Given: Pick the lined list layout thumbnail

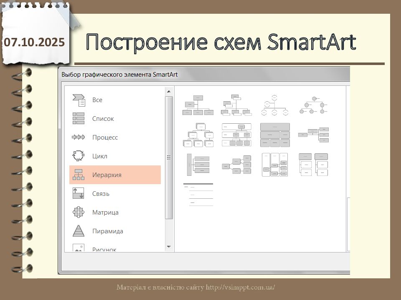Looking at the screenshot, I should pos(198,195).
